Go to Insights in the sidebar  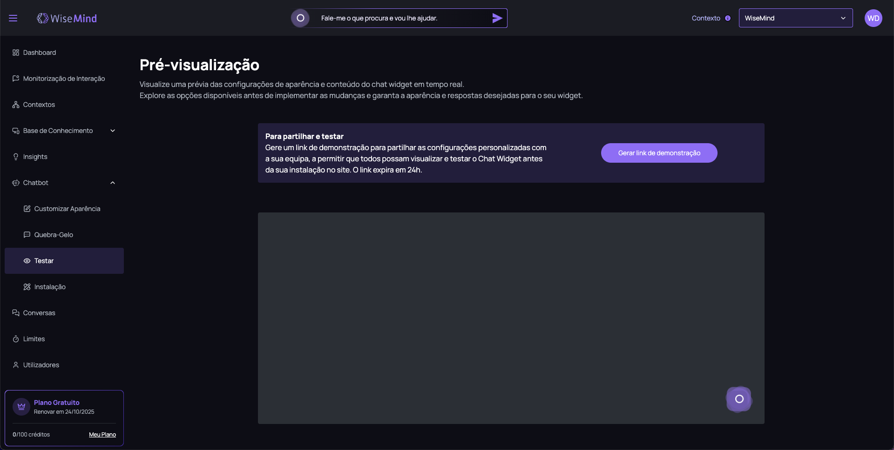(35, 157)
